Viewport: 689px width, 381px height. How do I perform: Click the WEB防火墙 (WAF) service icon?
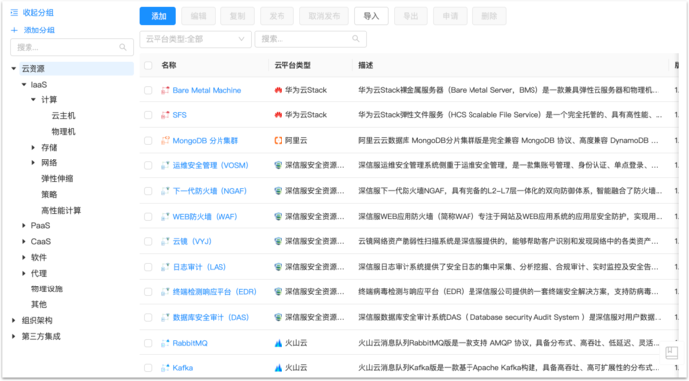(165, 217)
